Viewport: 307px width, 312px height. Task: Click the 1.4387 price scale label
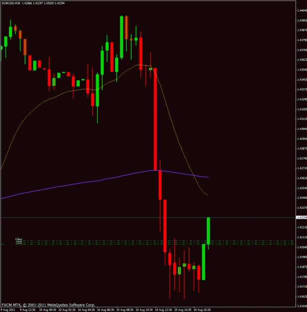click(302, 30)
